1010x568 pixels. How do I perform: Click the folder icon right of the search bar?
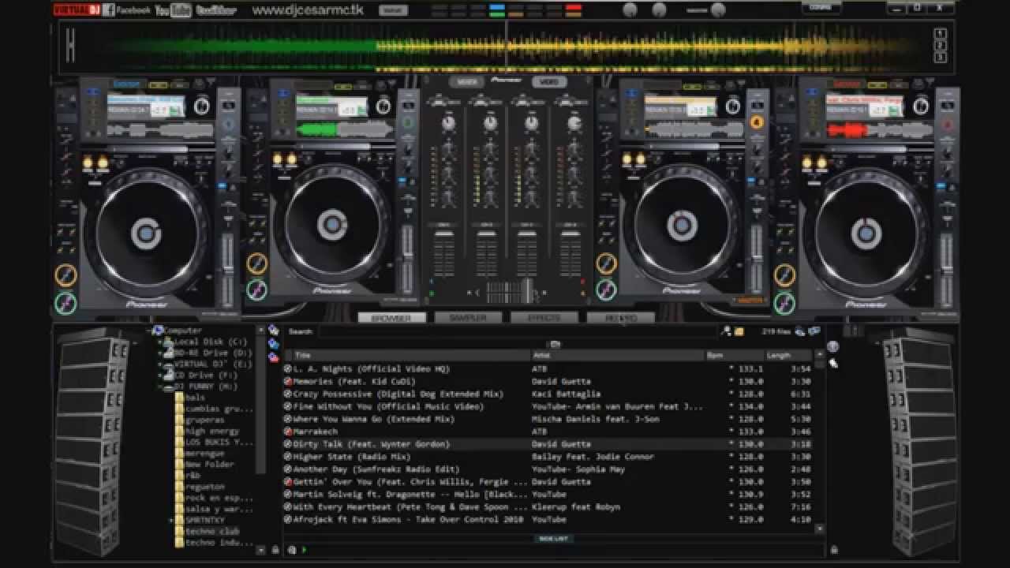click(739, 332)
